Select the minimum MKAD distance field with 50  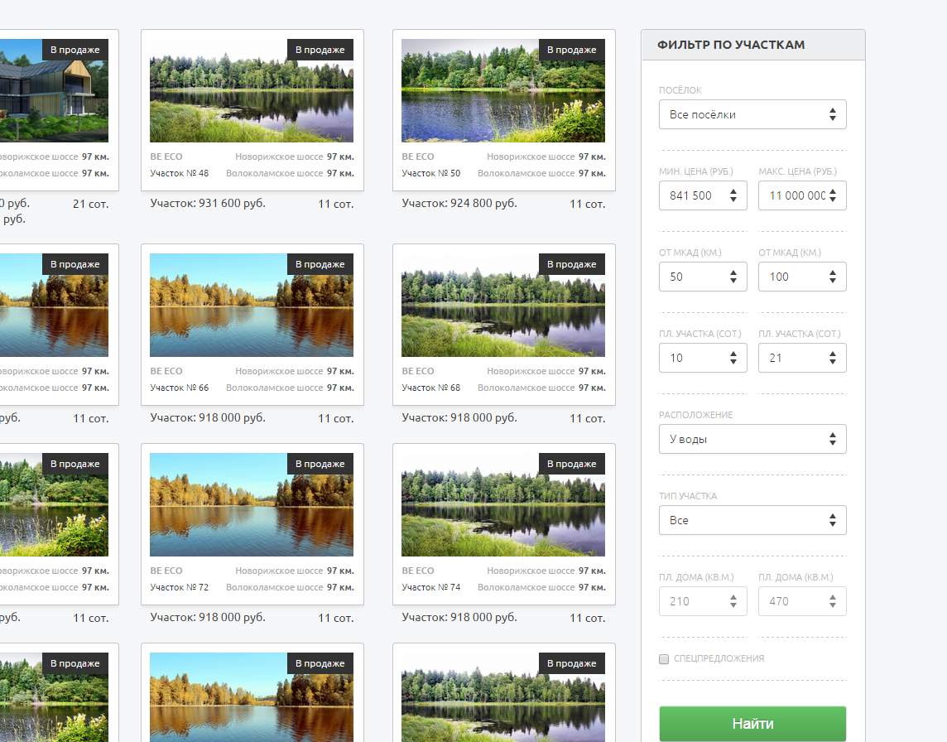tap(702, 277)
